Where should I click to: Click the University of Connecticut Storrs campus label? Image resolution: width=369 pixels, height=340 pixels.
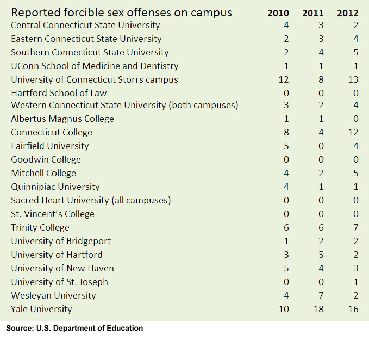95,79
